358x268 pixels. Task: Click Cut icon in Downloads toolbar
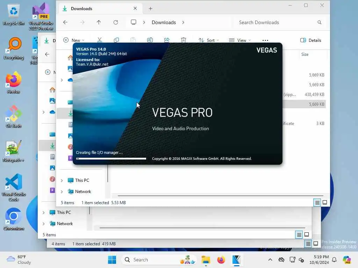pos(100,40)
